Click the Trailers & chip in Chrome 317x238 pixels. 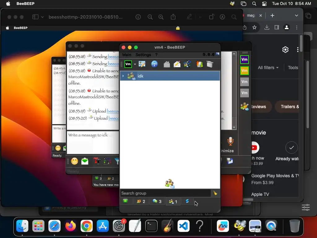[287, 107]
